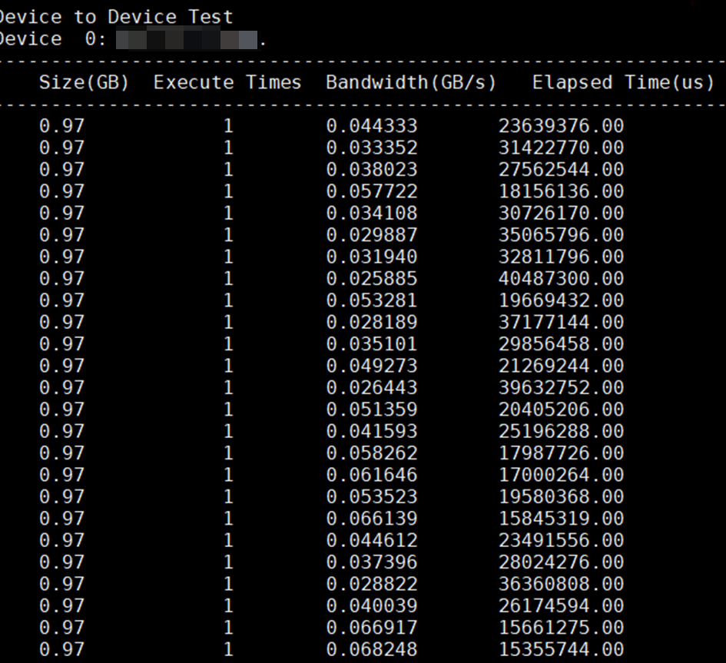Click bandwidth value 0.037396
This screenshot has width=726, height=663.
pyautogui.click(x=372, y=562)
